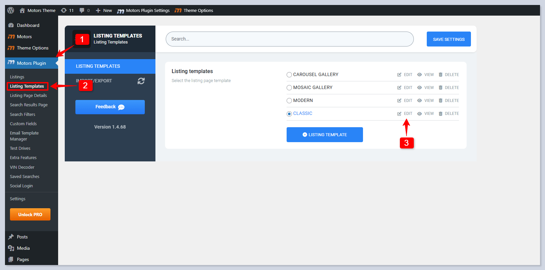Click the edit pencil icon for Mosaic Gallery
The image size is (545, 270).
coord(399,88)
